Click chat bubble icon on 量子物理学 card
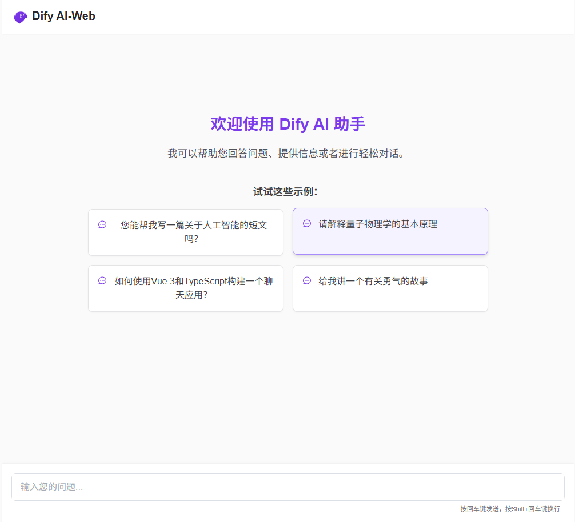This screenshot has width=575, height=522. [307, 223]
